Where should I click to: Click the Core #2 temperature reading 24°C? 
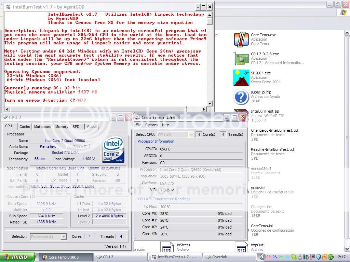pyautogui.click(x=188, y=227)
